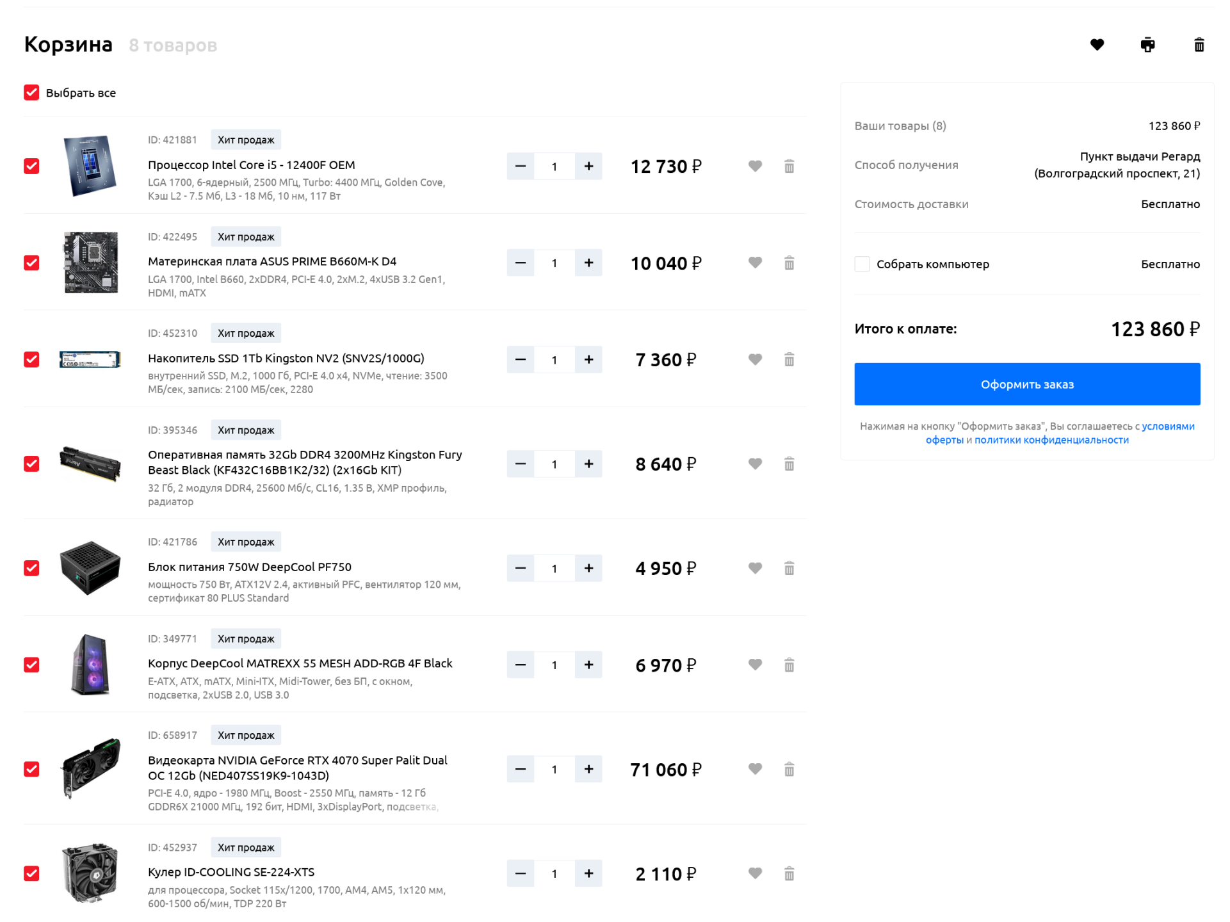Click the motherboard quantity input field

[554, 263]
